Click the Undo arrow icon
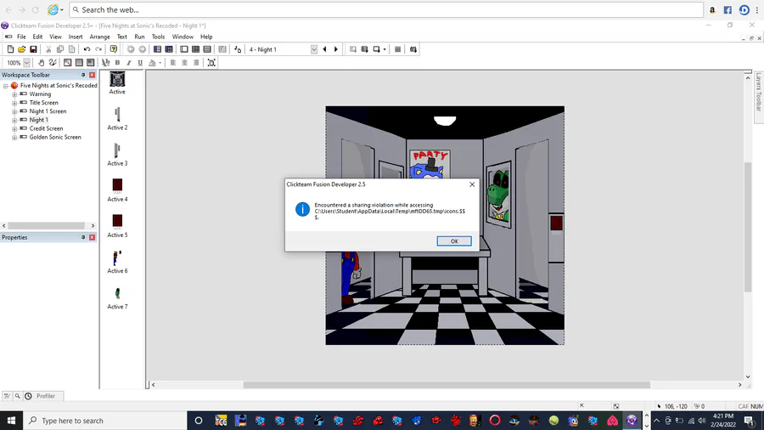This screenshot has width=764, height=430. pyautogui.click(x=87, y=49)
